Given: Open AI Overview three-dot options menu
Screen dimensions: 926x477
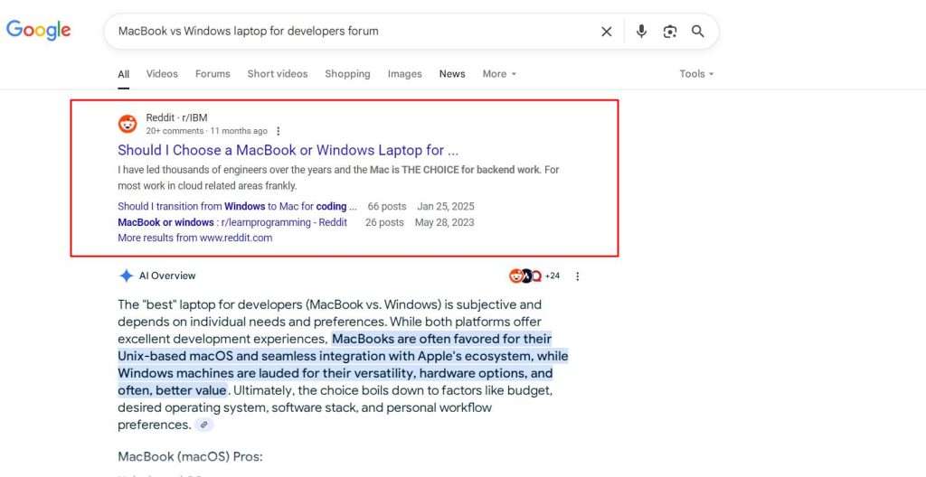Looking at the screenshot, I should click(578, 276).
